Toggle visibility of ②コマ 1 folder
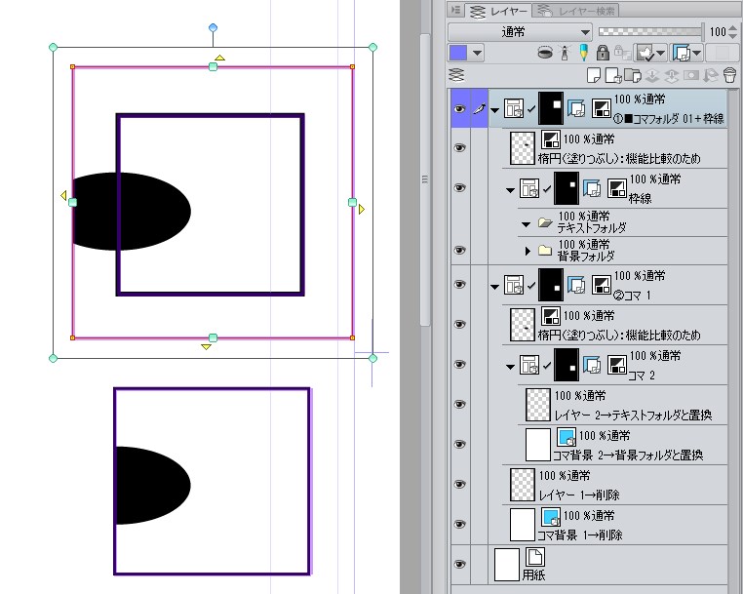 point(460,285)
